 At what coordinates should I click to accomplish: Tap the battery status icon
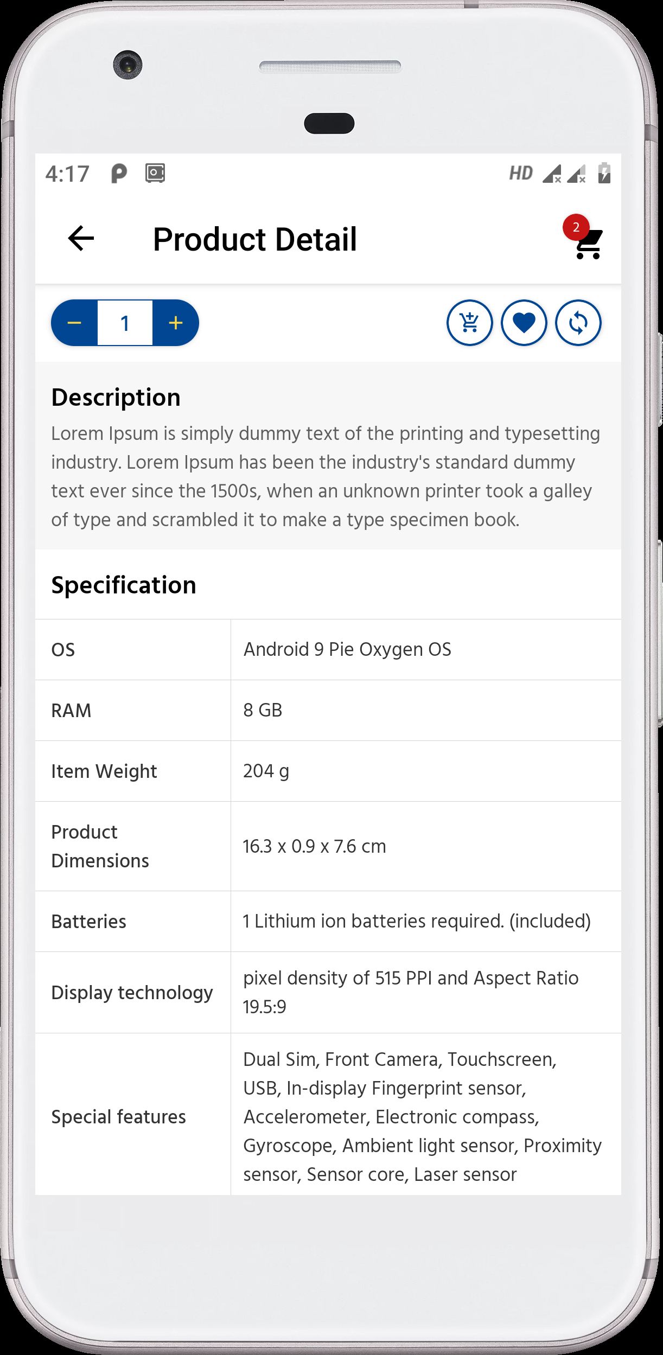pyautogui.click(x=604, y=174)
